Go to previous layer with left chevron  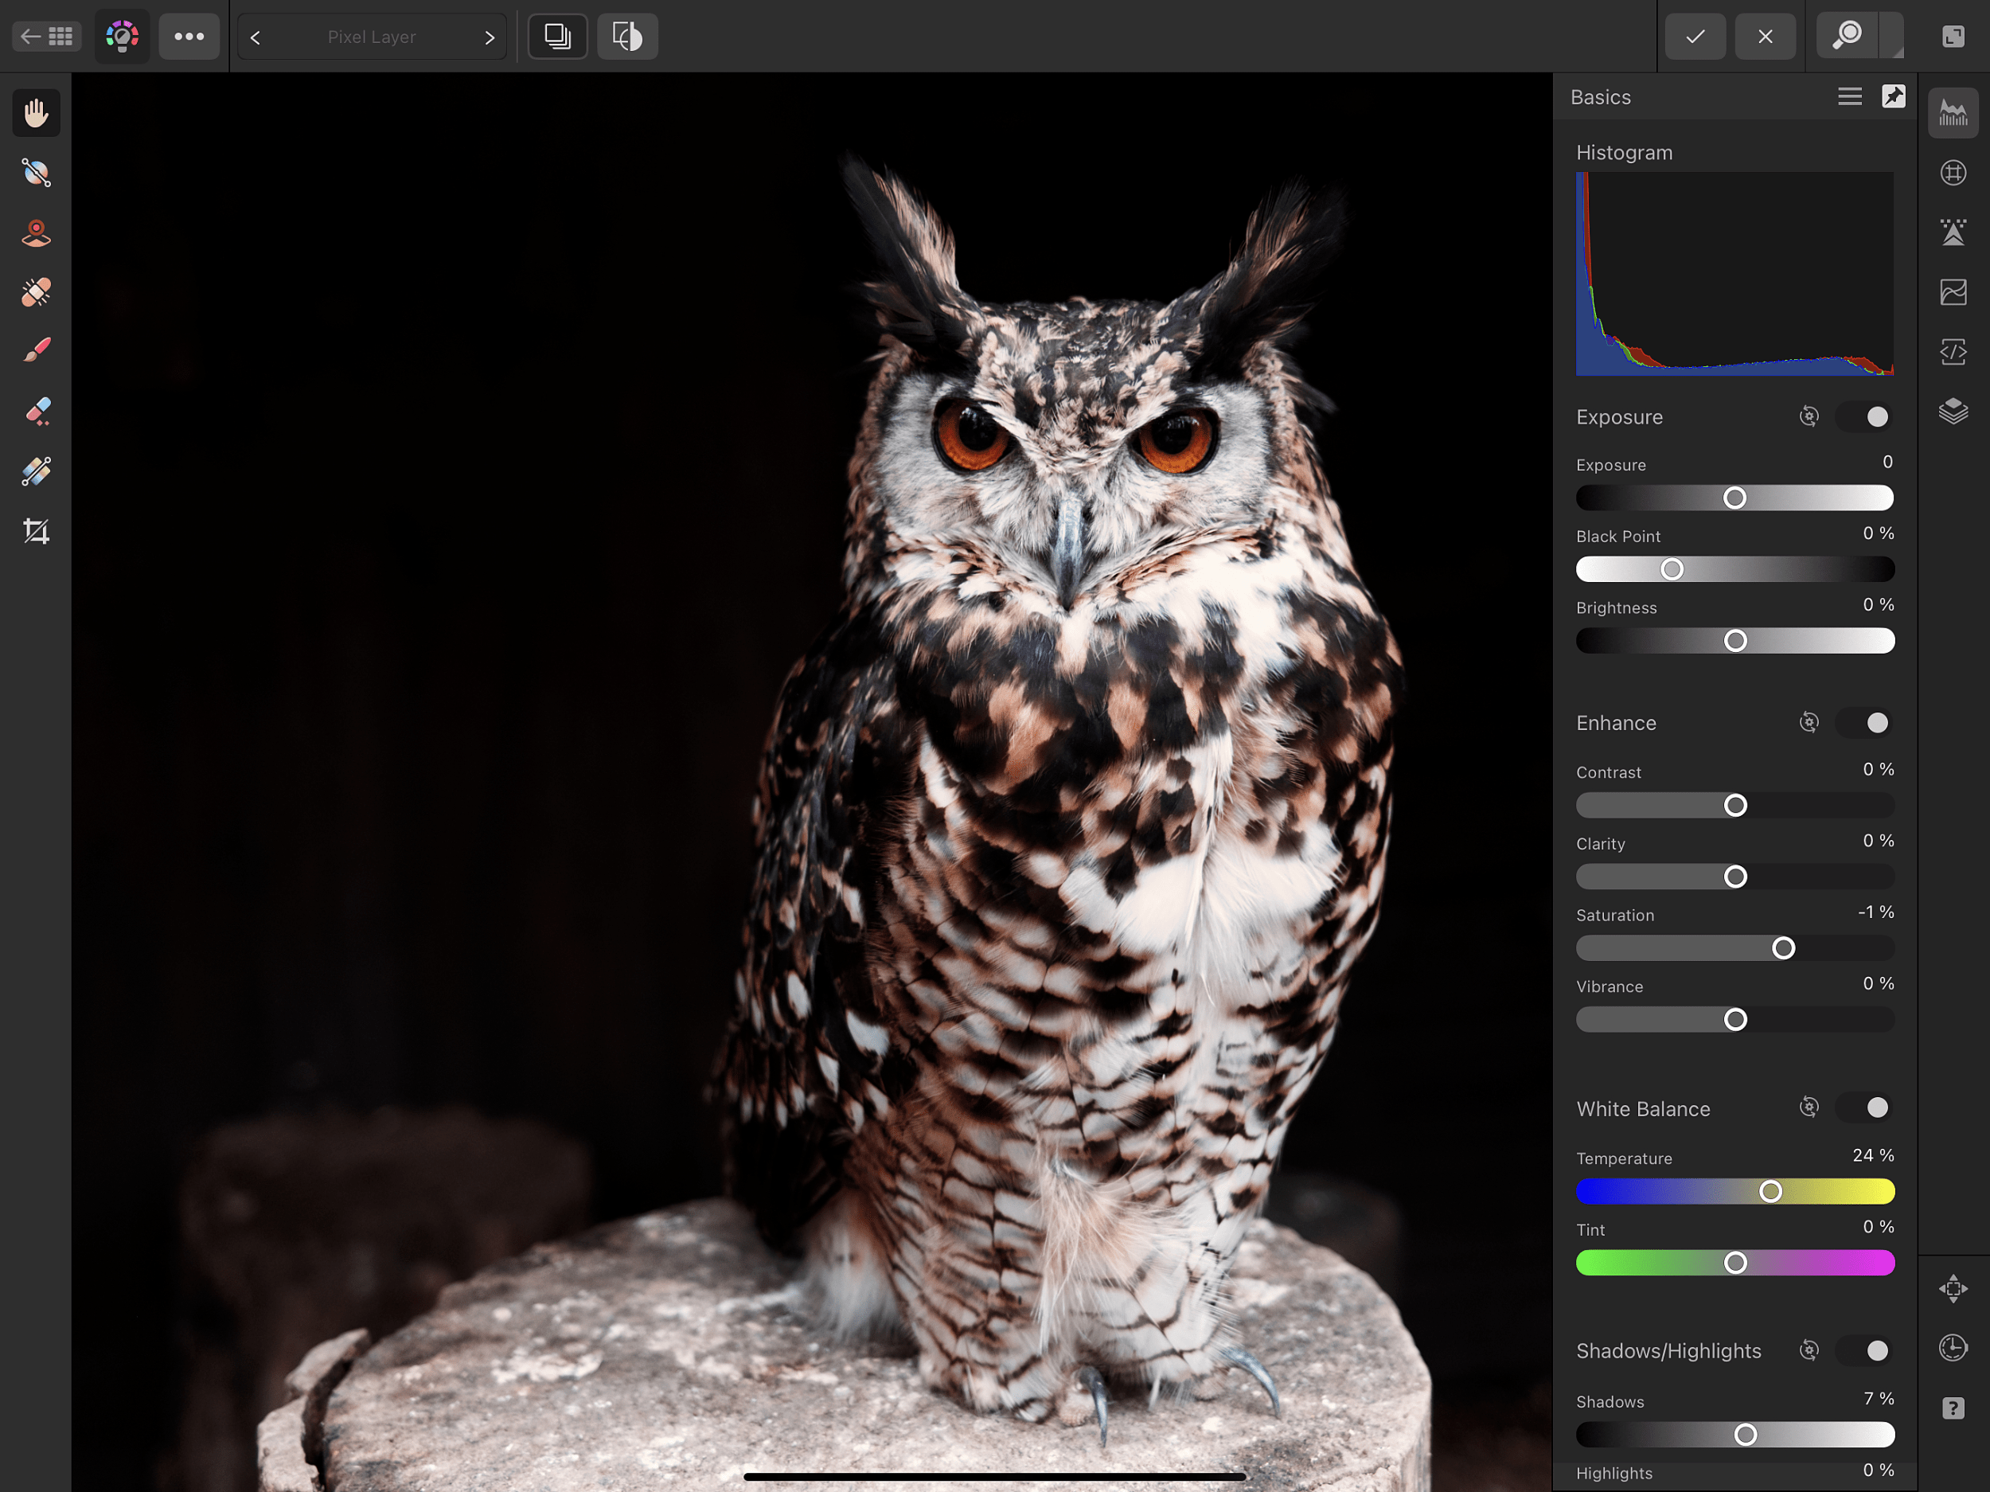point(256,37)
